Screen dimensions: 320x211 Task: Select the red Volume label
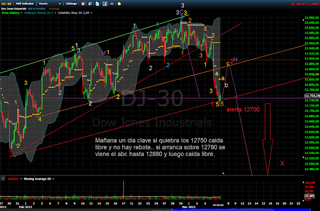(13, 179)
